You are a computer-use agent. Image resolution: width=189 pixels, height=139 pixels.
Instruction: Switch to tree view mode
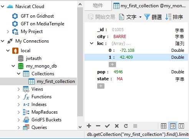(x=172, y=126)
